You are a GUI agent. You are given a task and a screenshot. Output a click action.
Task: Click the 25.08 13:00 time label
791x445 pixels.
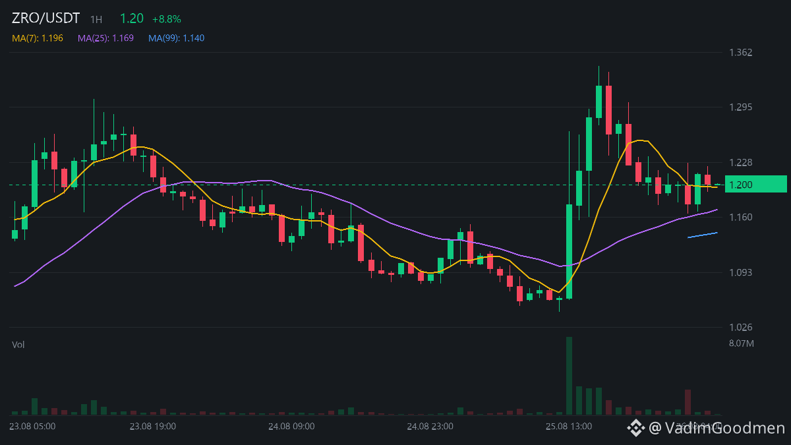click(568, 427)
